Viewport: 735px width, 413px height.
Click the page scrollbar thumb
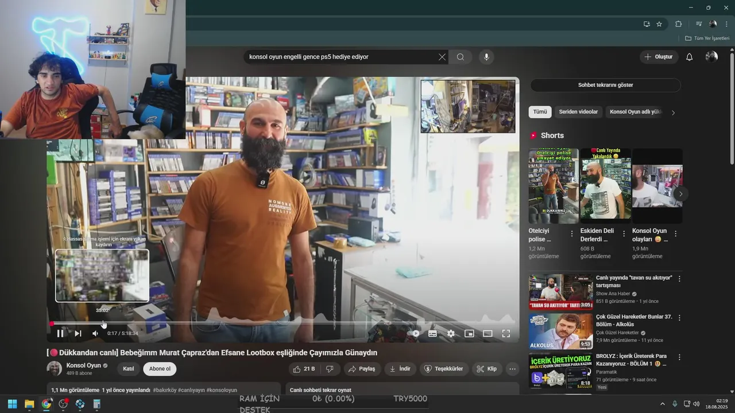732,109
